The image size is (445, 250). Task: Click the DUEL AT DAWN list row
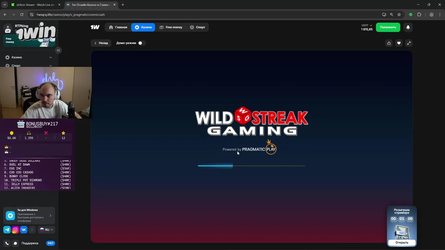click(38, 165)
